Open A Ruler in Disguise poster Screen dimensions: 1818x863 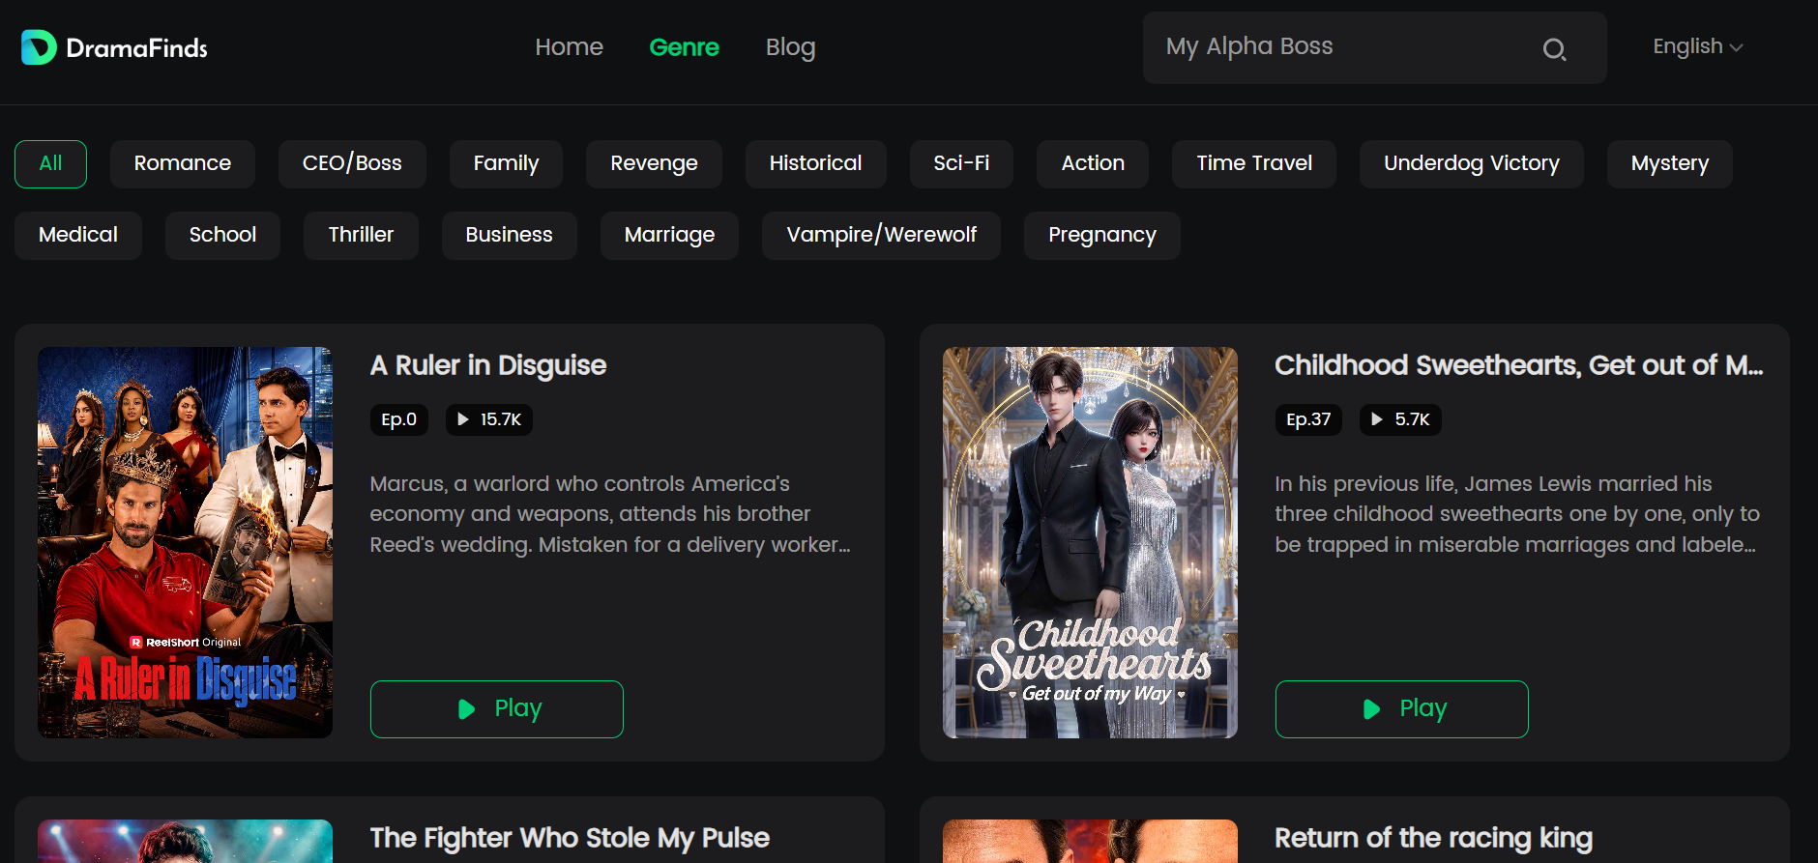coord(185,542)
